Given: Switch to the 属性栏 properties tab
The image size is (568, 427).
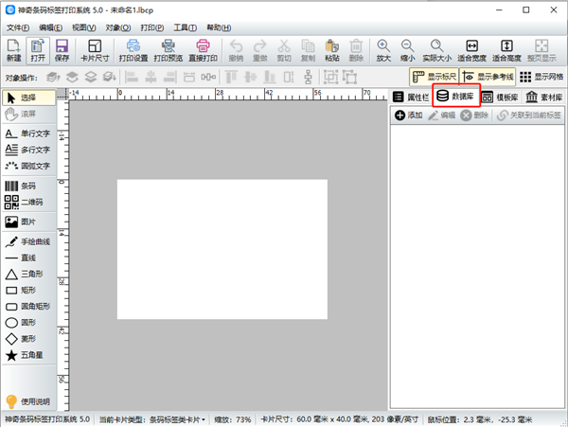Looking at the screenshot, I should tap(411, 97).
